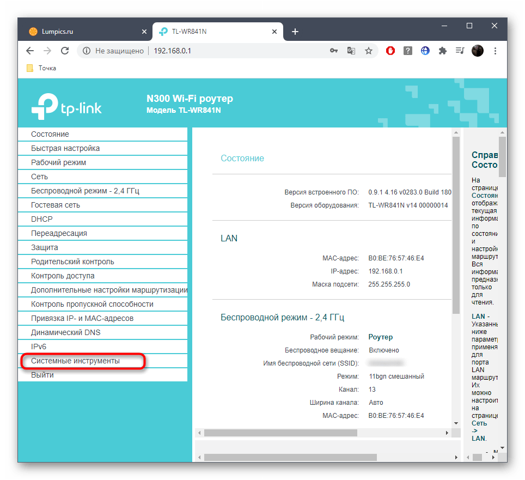Click the browser forward arrow
The height and width of the screenshot is (480, 525).
click(47, 51)
